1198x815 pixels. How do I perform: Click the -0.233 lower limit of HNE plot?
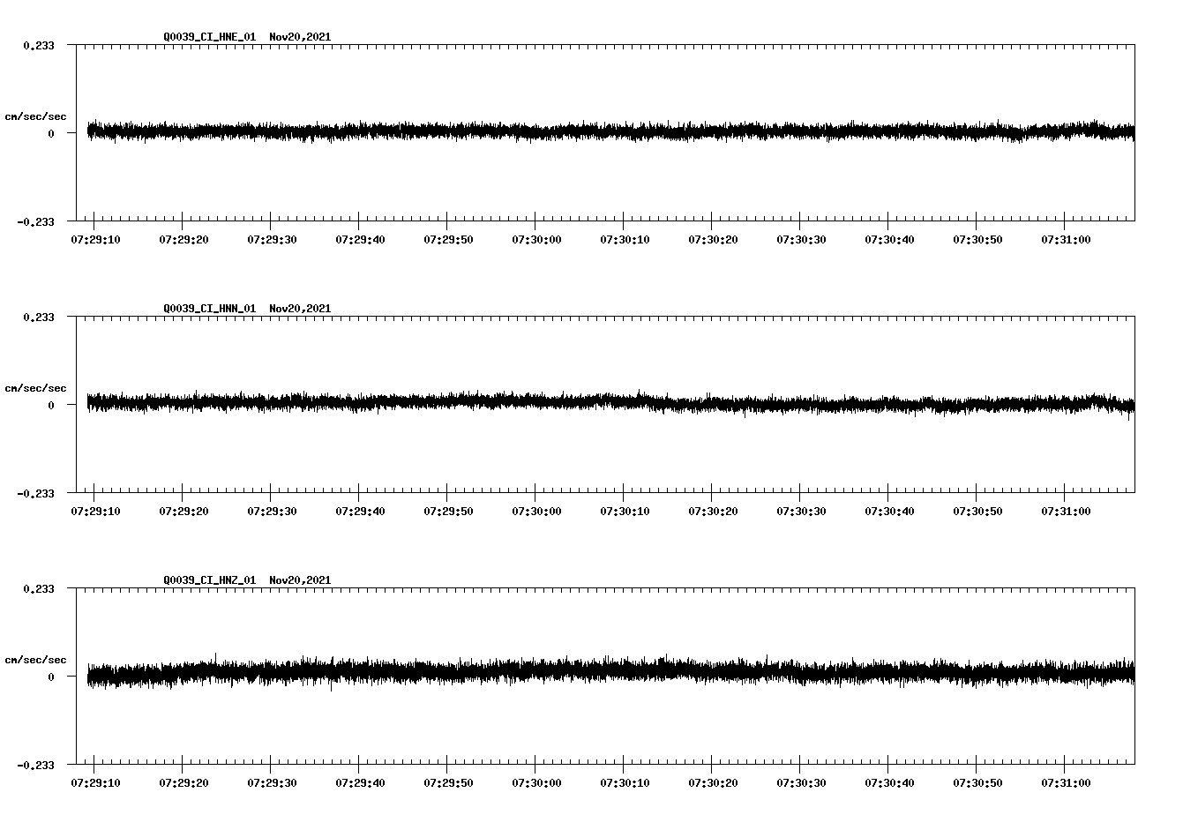point(35,221)
